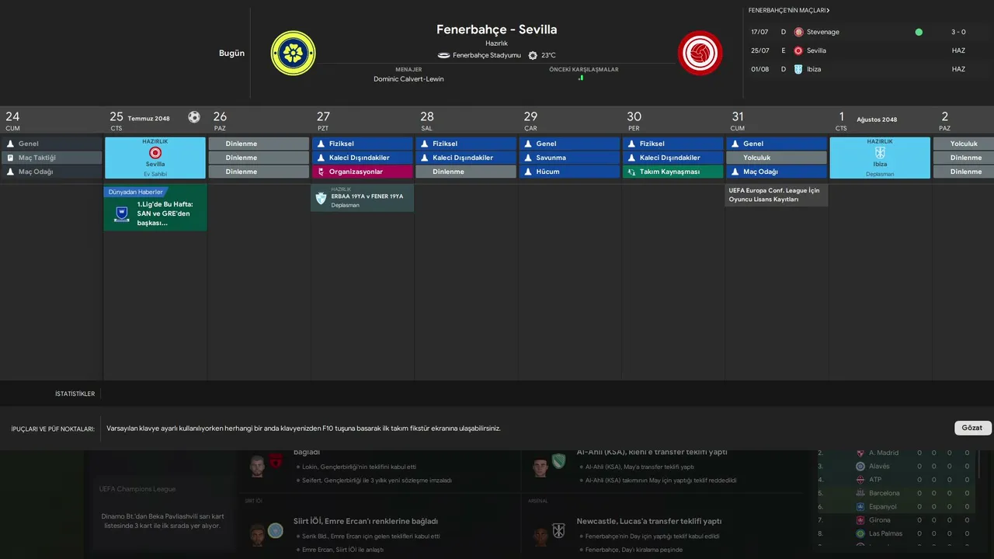Image resolution: width=994 pixels, height=559 pixels.
Task: Click the UEFA Champions League background panel heading
Action: 137,489
